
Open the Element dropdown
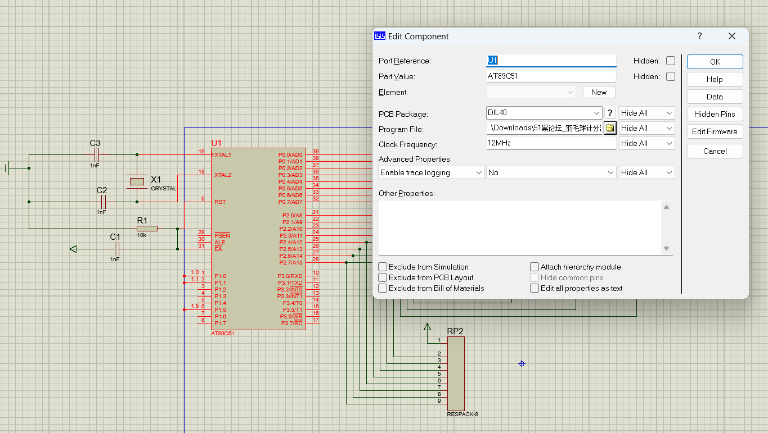pos(531,92)
